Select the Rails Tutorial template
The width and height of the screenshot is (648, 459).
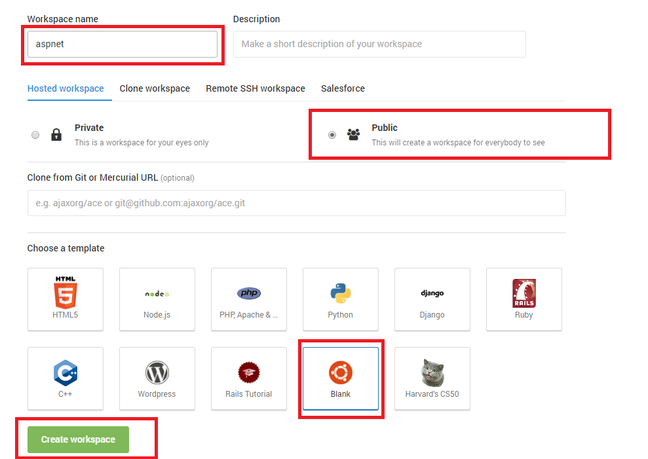pyautogui.click(x=249, y=378)
